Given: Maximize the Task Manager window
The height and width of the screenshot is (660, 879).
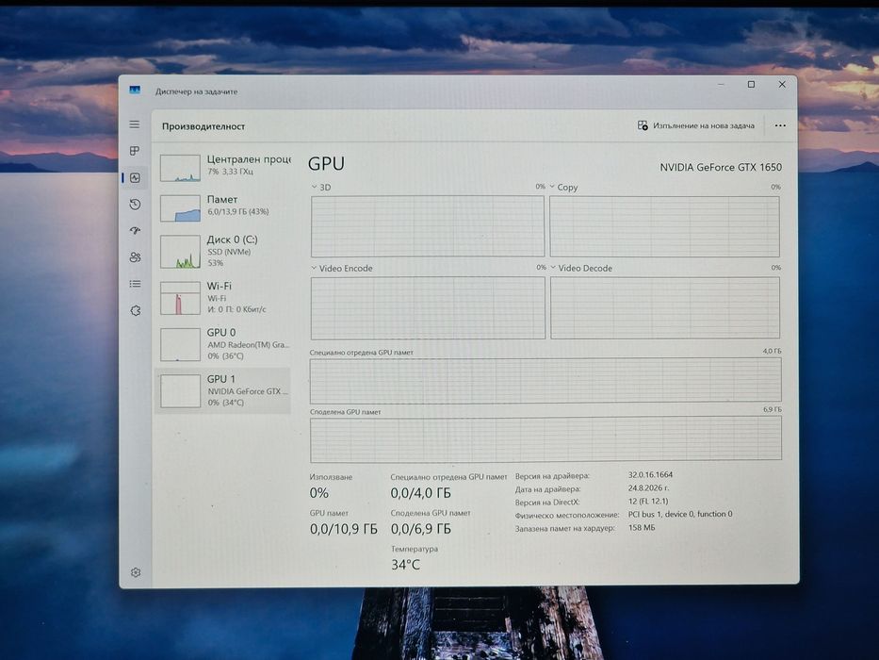Looking at the screenshot, I should [x=751, y=84].
